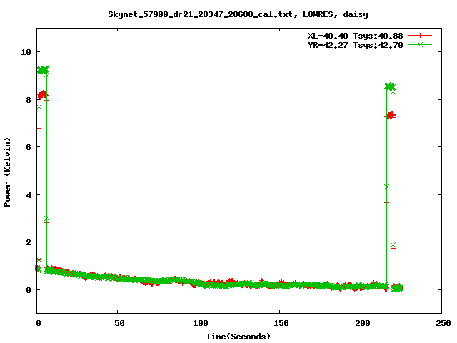
Task: Click the y-axis tick label 2
Action: pos(29,242)
